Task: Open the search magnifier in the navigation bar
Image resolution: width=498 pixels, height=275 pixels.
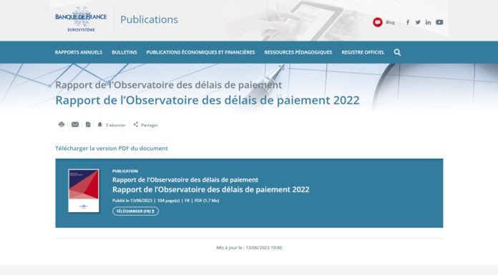Action: point(397,52)
